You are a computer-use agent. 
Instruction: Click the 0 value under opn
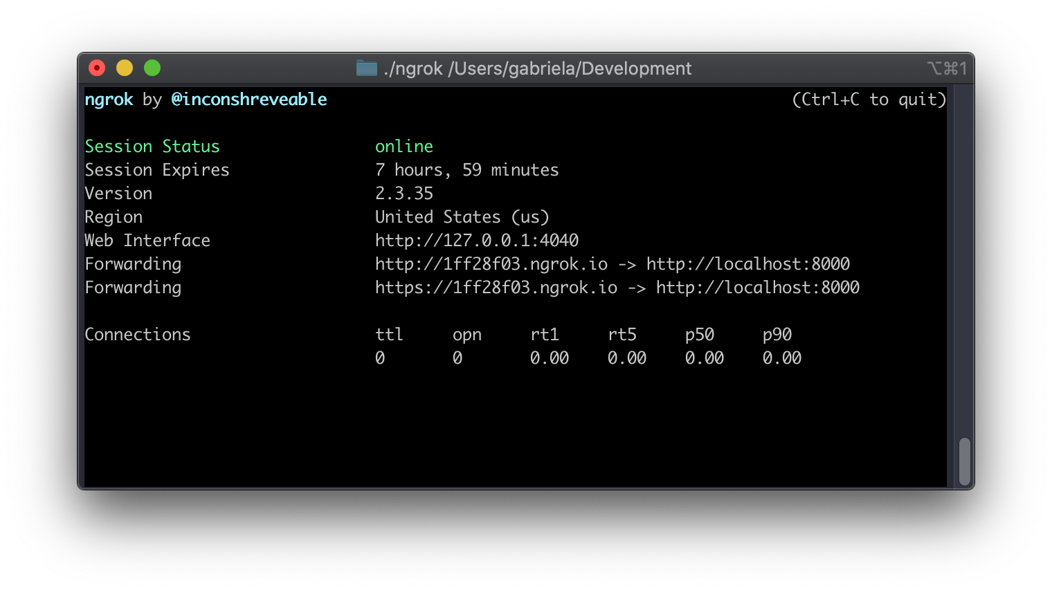(457, 358)
